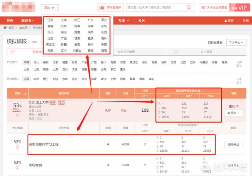Click the sort arrows beside 概率 header

26,93
